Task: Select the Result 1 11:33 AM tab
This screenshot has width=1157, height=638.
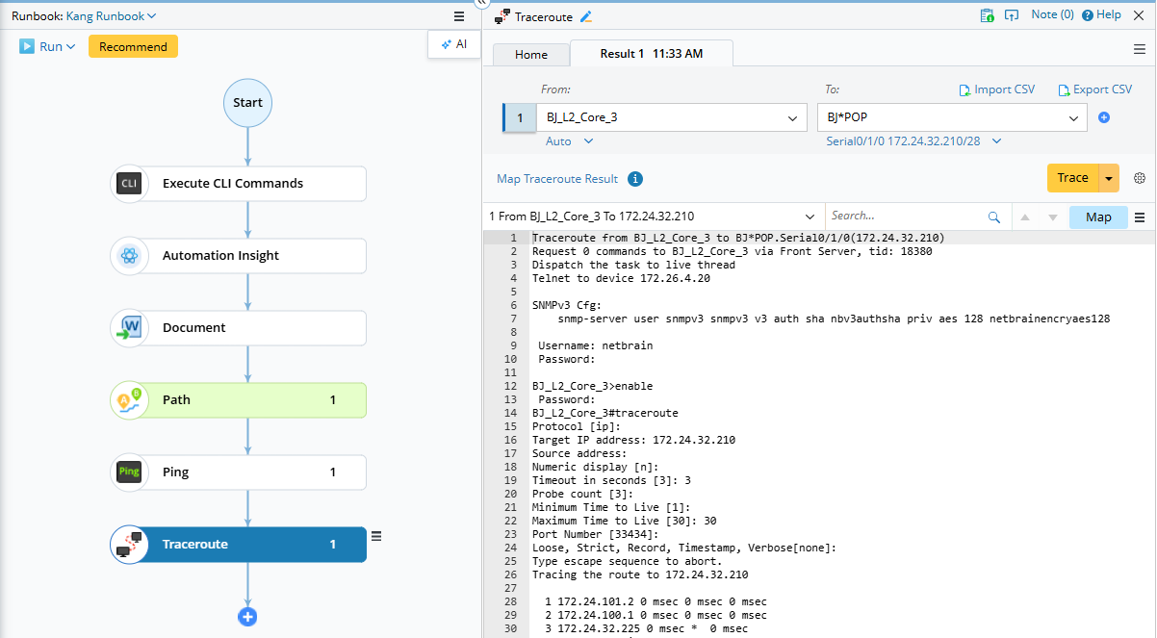Action: [652, 53]
